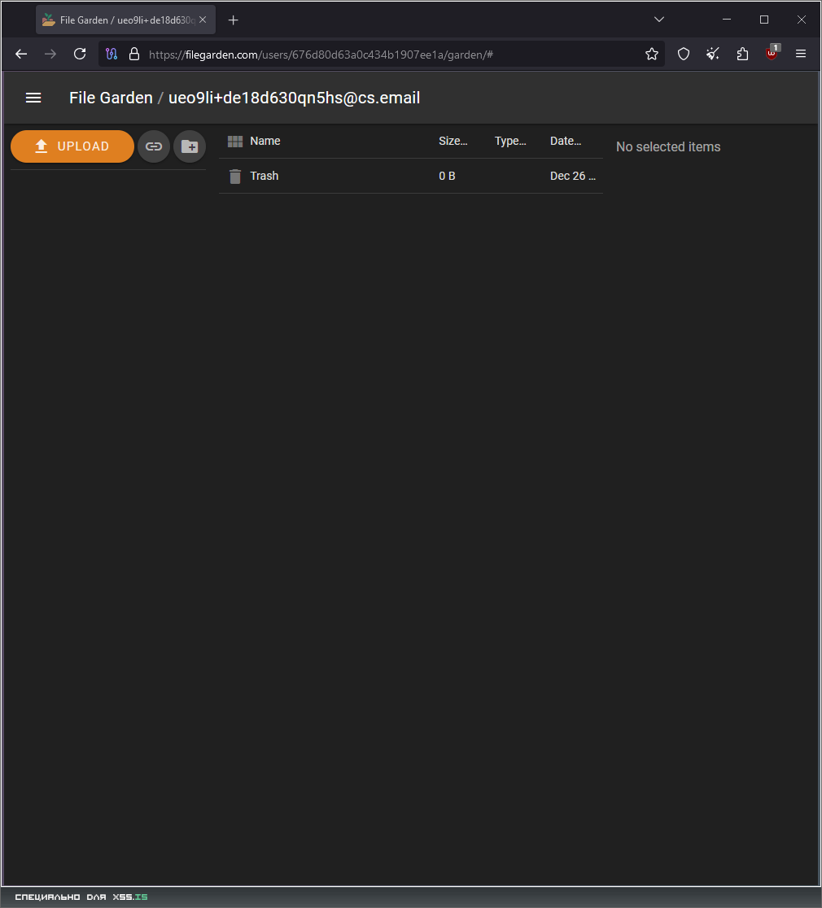
Task: Go back using the browser back arrow
Action: coord(21,54)
